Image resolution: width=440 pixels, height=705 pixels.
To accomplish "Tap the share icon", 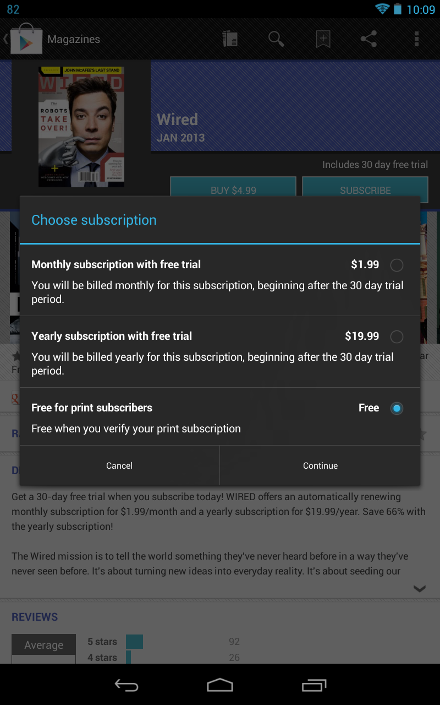I will pos(369,39).
